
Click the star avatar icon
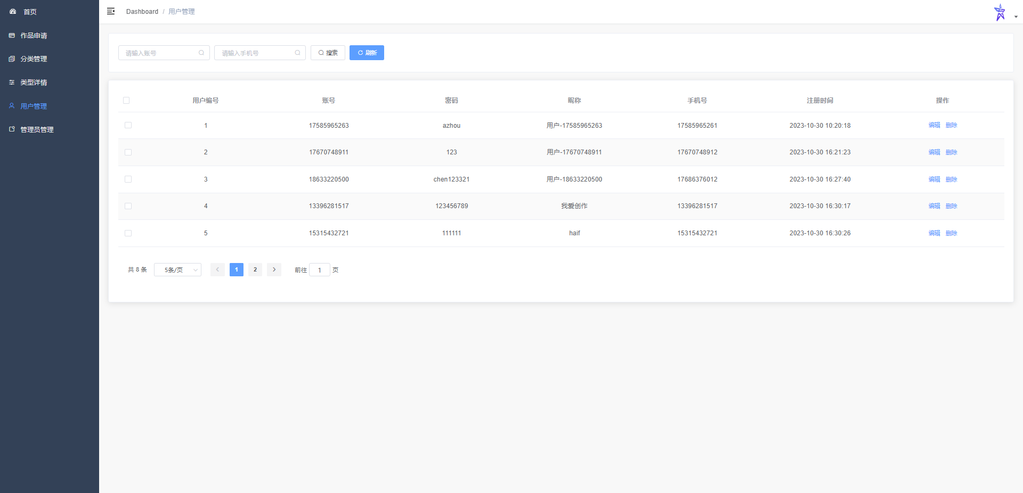click(x=1000, y=12)
